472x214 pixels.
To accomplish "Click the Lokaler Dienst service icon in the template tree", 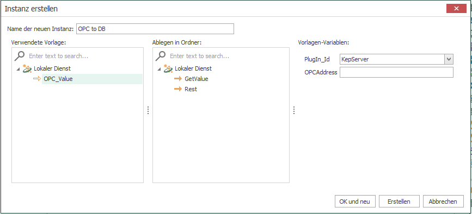I will [x=27, y=69].
